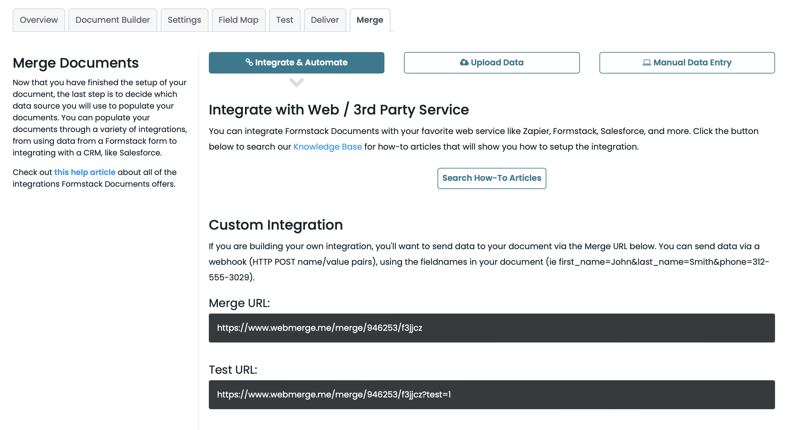Click the upload cloud icon on Upload Data

coord(464,62)
